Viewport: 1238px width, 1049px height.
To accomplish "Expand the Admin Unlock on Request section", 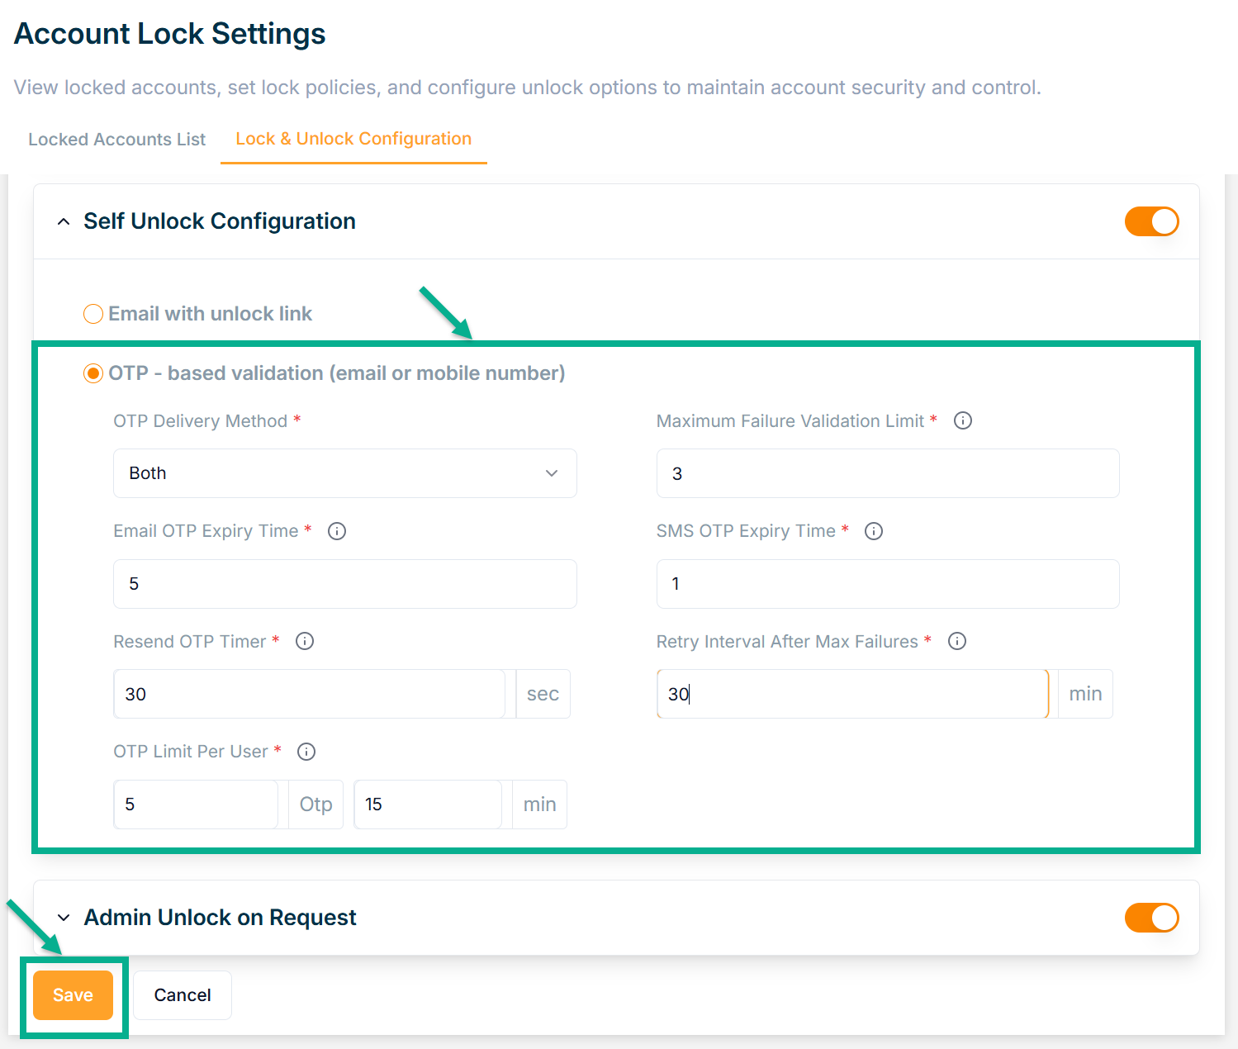I will click(64, 918).
